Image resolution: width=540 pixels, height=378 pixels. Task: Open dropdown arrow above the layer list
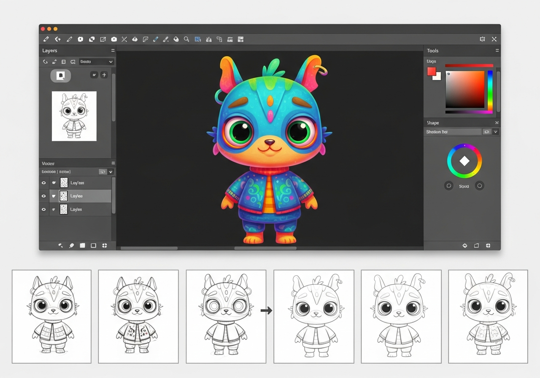pos(111,172)
